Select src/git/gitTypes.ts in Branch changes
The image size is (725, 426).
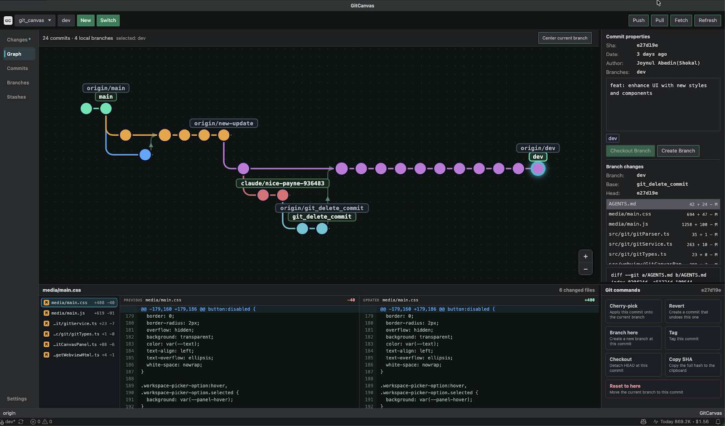[x=663, y=254]
